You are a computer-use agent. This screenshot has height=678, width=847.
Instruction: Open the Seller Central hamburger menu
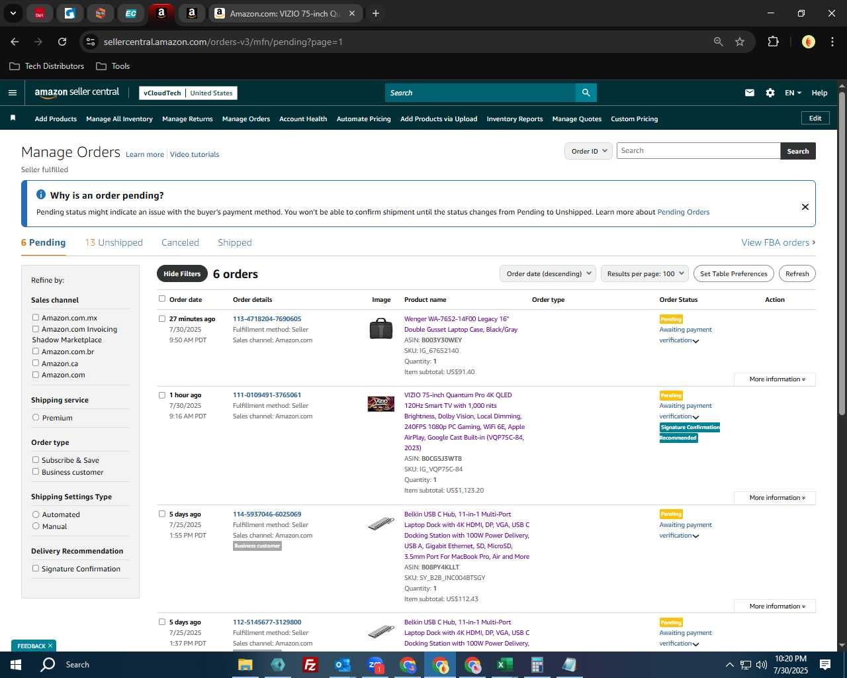[x=12, y=93]
